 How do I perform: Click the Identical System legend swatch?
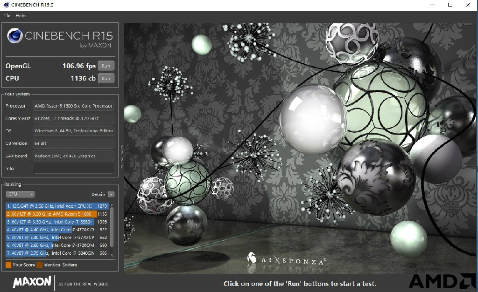coord(39,265)
